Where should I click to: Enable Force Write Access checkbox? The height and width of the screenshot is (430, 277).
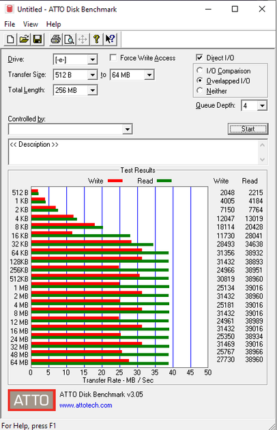pos(113,57)
